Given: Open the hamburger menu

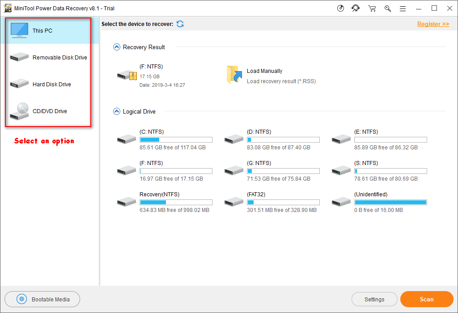Looking at the screenshot, I should coord(403,8).
